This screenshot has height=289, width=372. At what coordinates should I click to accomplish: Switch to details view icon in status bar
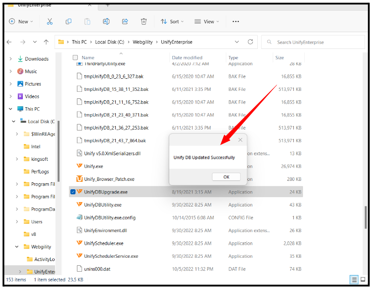click(354, 280)
